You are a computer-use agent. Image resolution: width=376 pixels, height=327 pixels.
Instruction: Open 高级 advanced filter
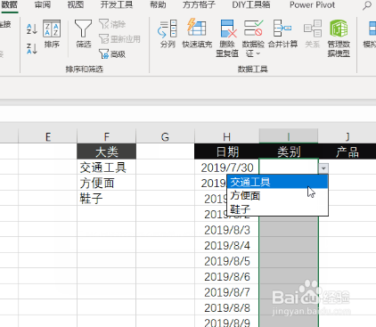point(112,54)
